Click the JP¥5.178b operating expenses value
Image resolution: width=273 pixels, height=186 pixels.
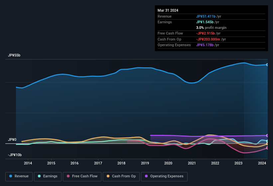pos(205,45)
